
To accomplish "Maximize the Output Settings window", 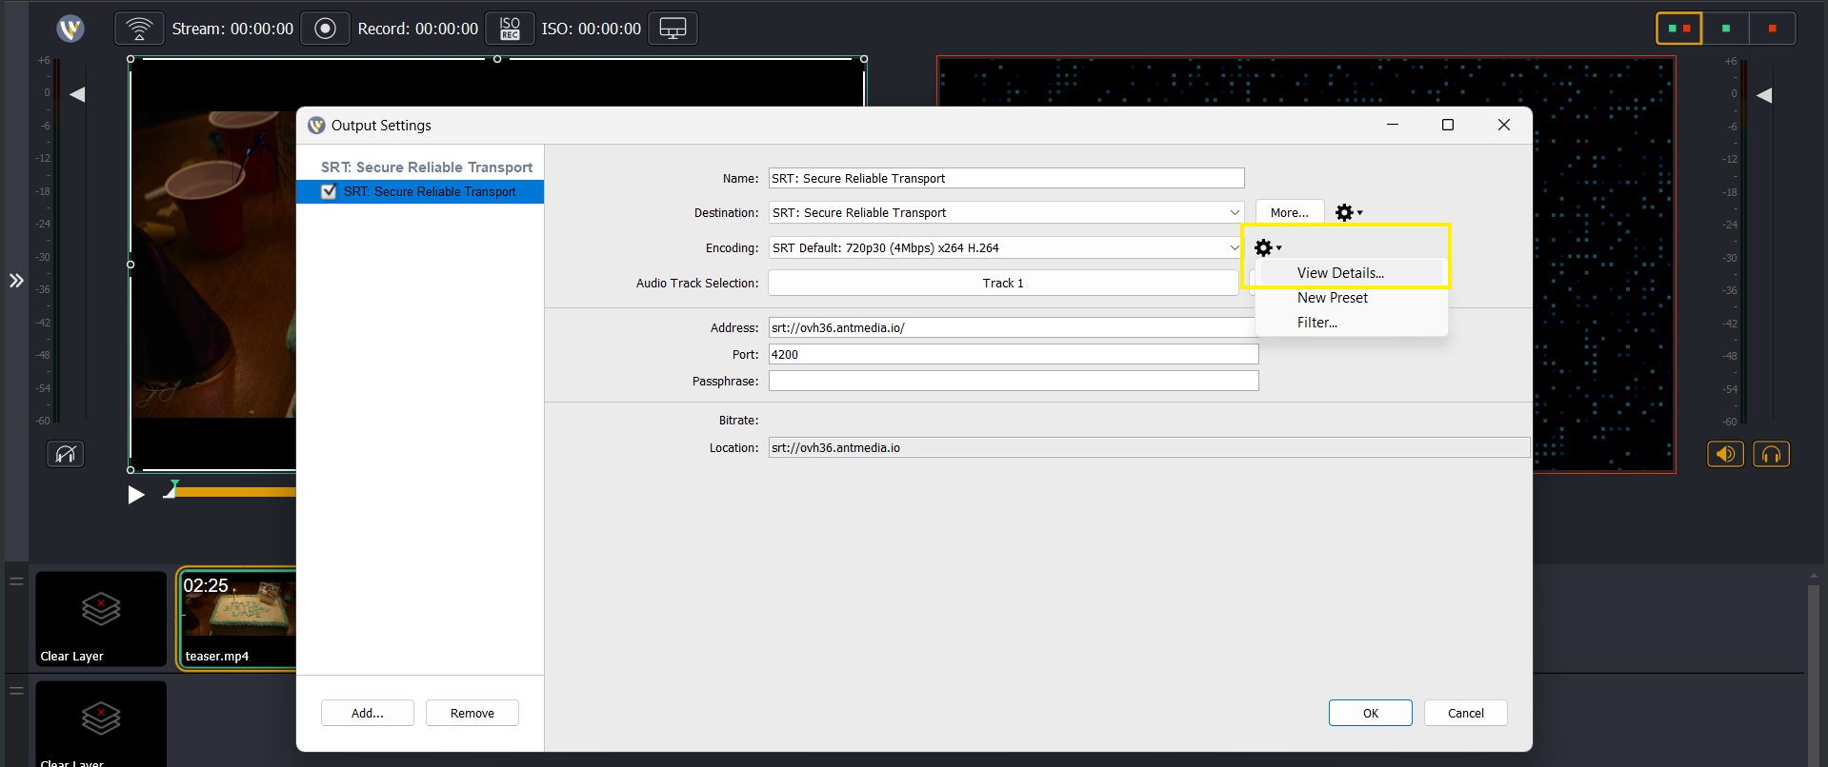I will coord(1448,125).
